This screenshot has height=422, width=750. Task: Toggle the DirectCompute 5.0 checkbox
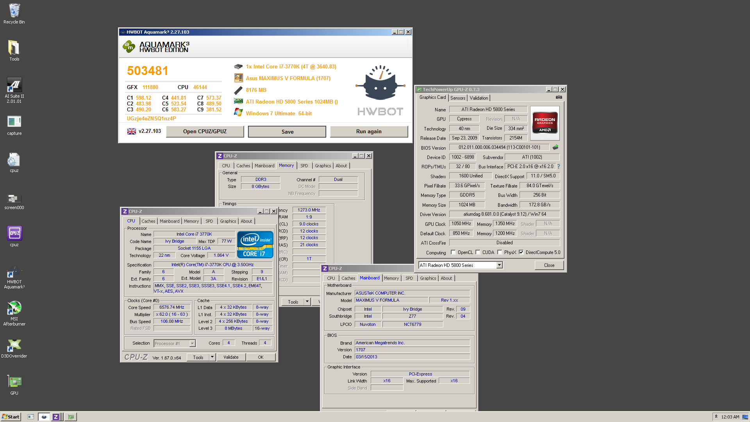click(x=521, y=252)
